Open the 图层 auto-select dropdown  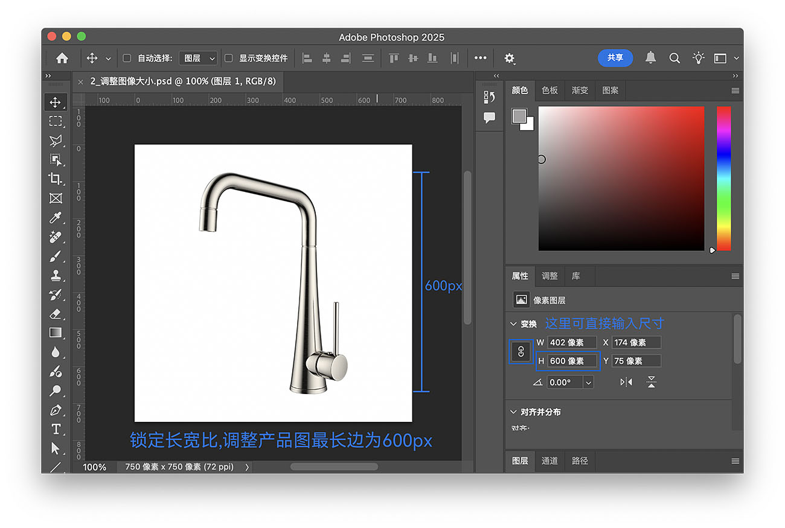tap(198, 58)
